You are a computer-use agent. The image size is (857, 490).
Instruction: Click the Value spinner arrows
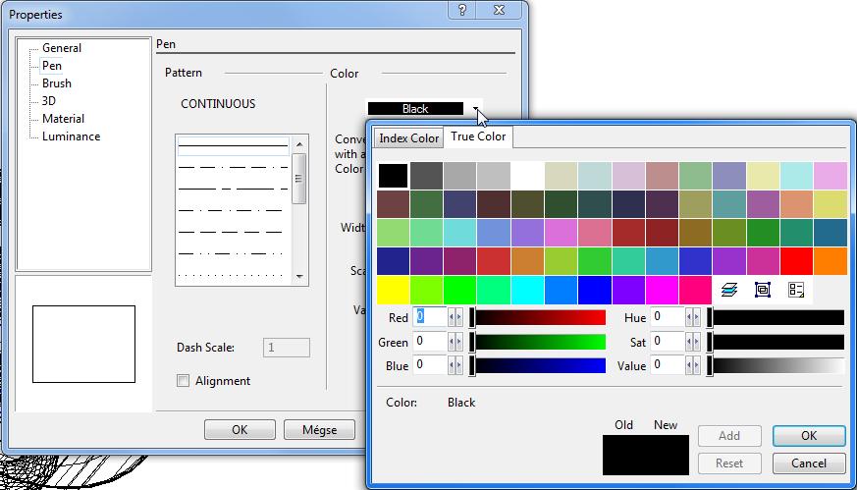pos(693,365)
